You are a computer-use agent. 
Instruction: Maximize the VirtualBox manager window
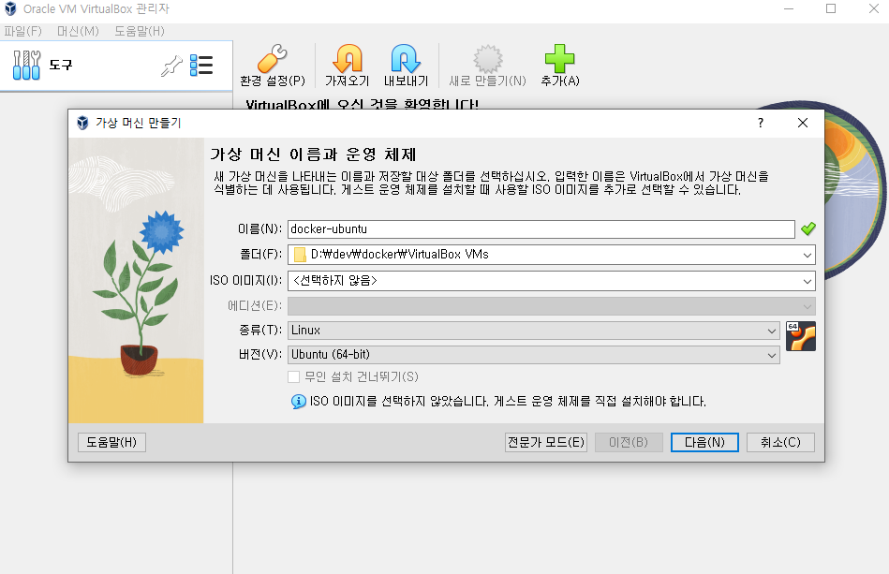(831, 8)
